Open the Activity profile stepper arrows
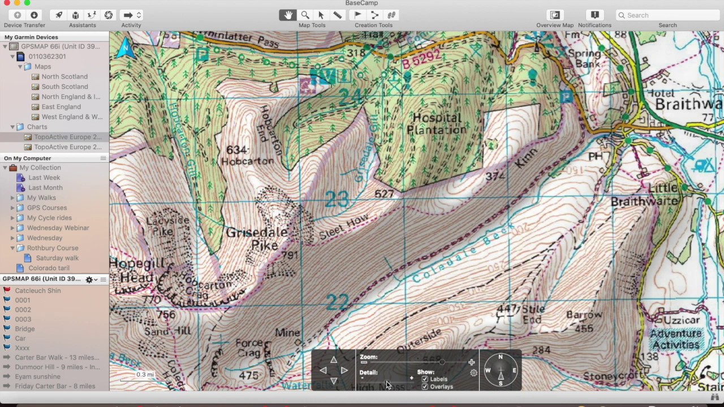The height and width of the screenshot is (407, 724). 139,15
